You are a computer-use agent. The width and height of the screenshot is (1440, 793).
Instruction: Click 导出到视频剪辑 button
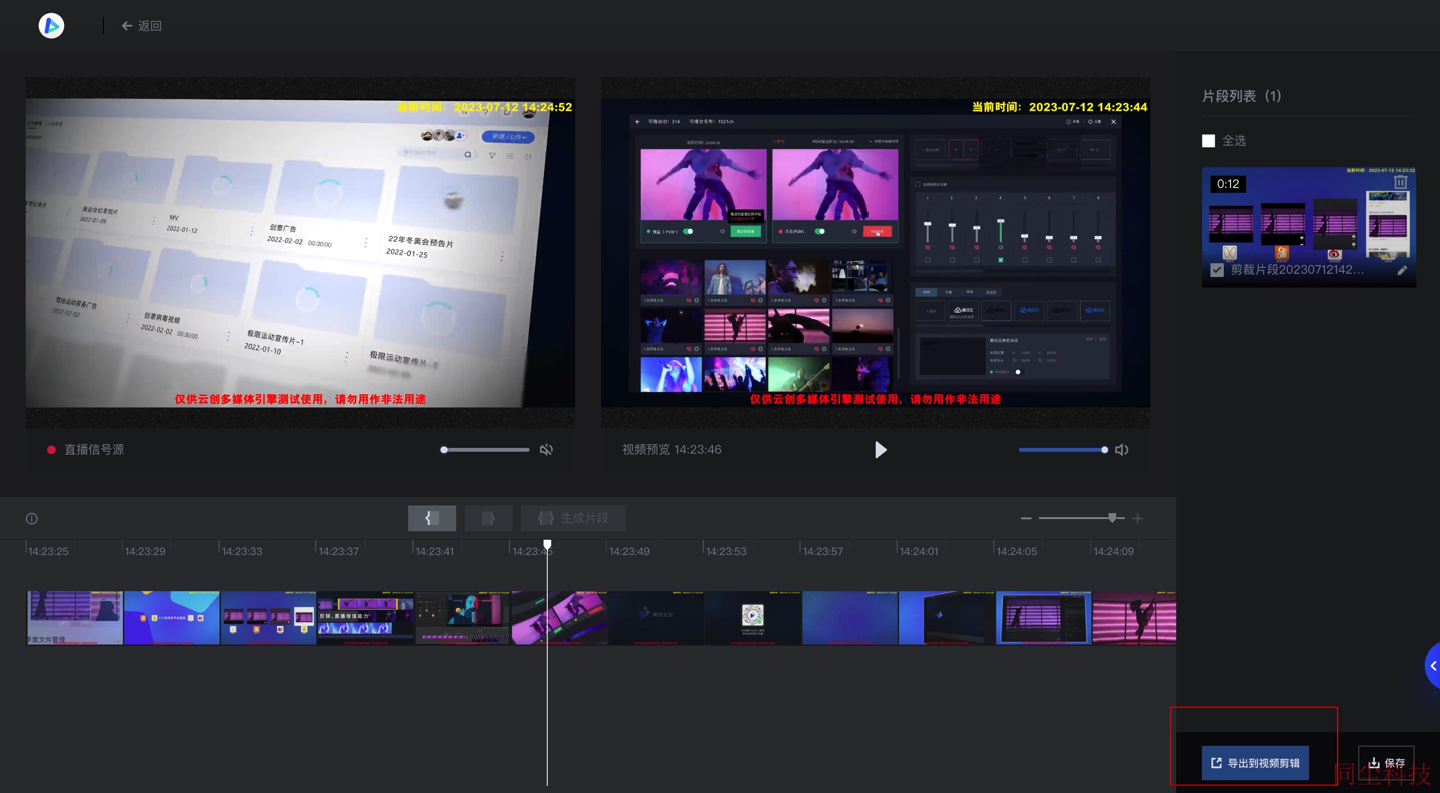tap(1255, 763)
